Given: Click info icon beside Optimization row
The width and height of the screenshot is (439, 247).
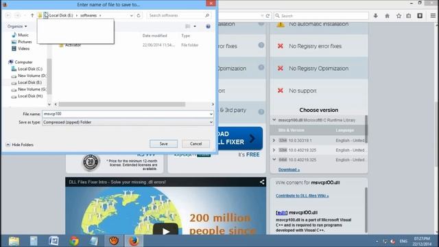Looking at the screenshot, I should point(261,67).
